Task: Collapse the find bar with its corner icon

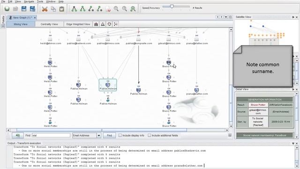Action: tap(230, 135)
